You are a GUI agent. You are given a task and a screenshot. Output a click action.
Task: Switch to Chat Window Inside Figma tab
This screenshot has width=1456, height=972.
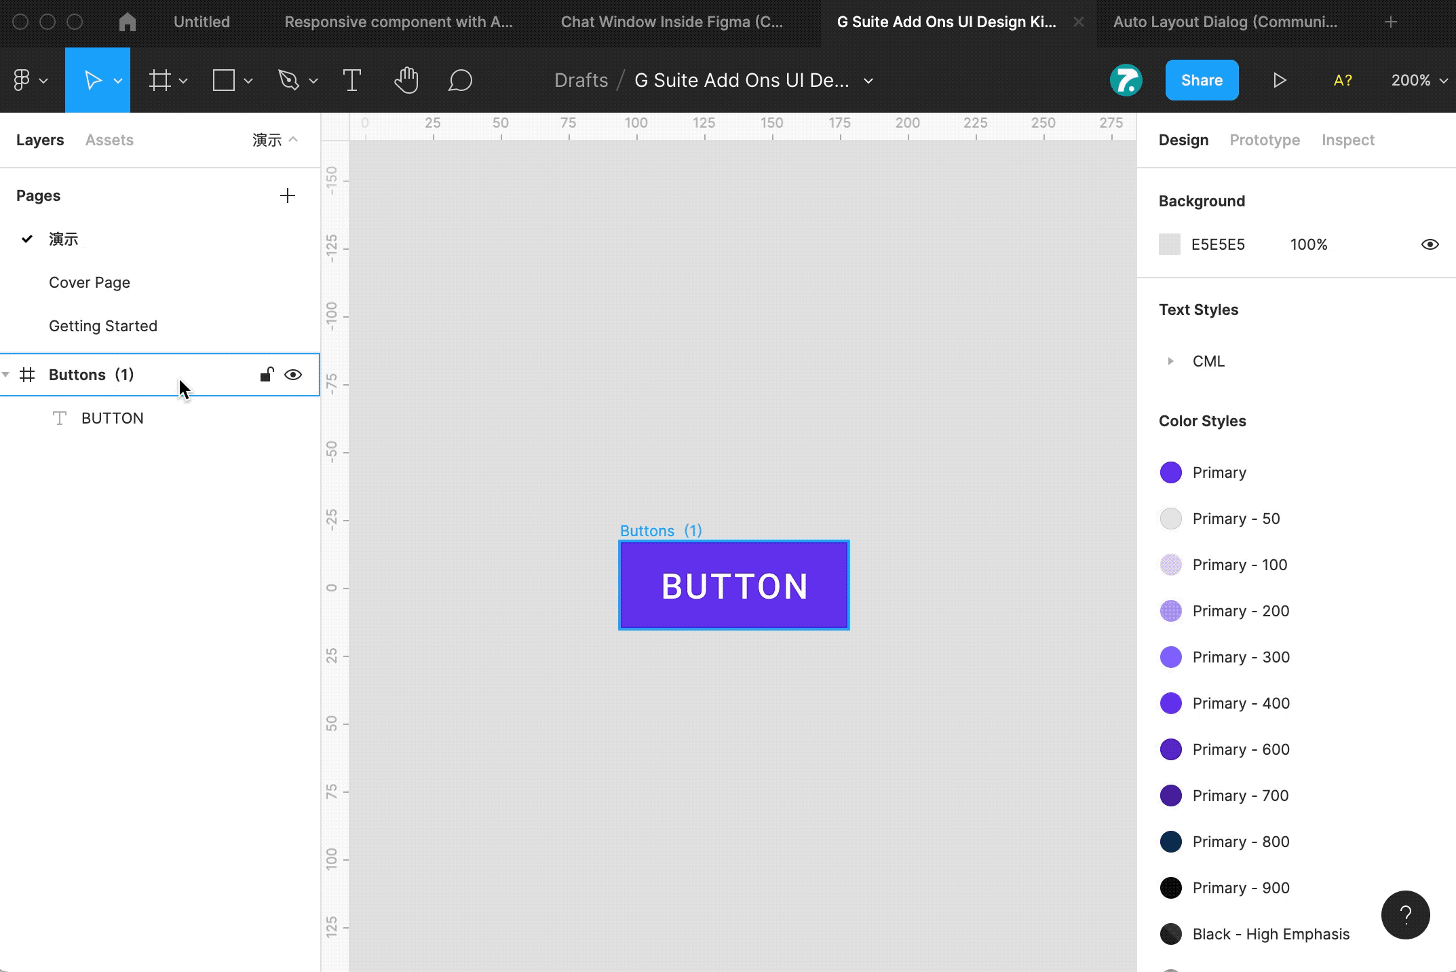672,22
